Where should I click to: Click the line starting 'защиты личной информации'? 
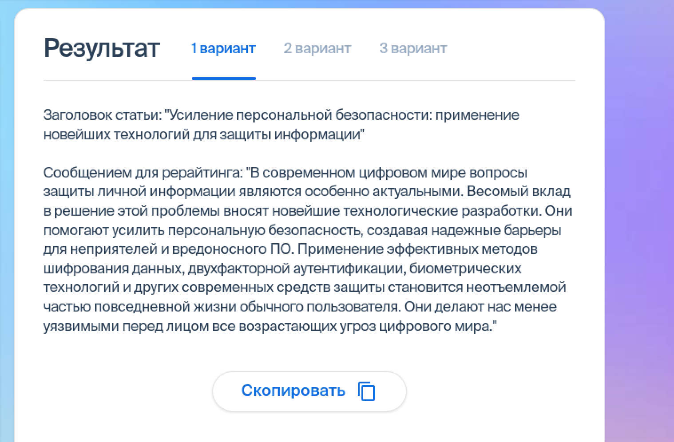(x=307, y=191)
